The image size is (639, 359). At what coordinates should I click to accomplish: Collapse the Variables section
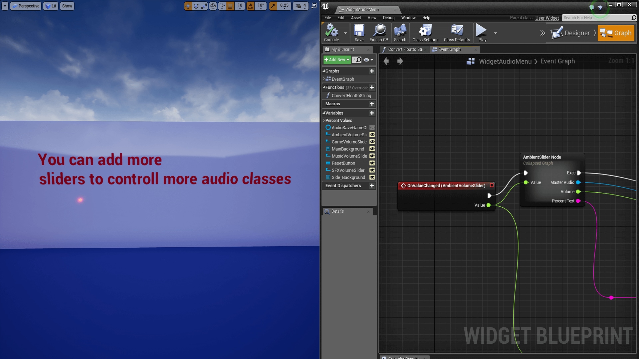(x=324, y=113)
